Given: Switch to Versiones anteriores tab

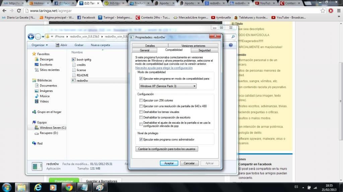Looking at the screenshot, I should [193, 46].
